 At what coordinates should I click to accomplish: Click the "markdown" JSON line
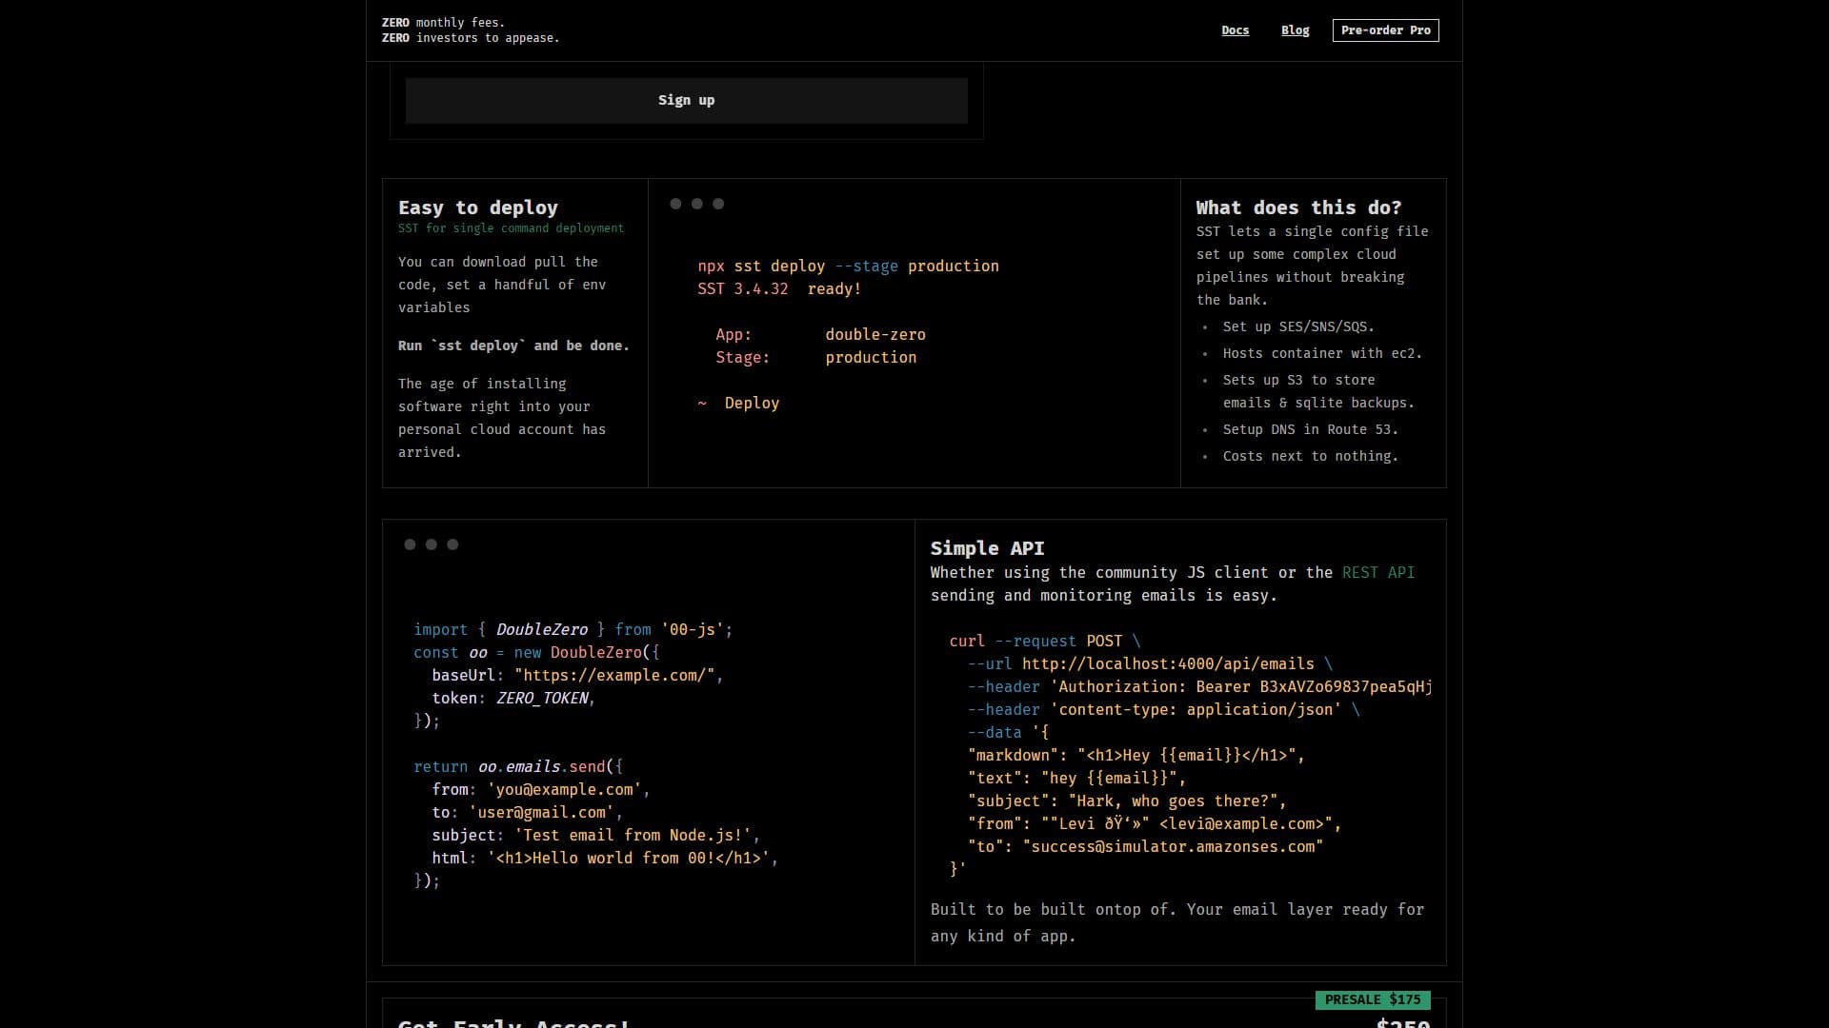[1136, 756]
